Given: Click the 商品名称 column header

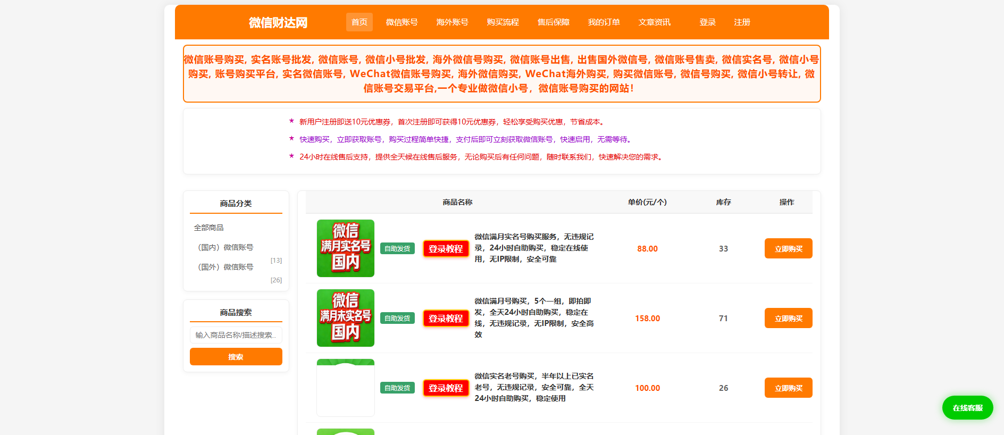Looking at the screenshot, I should click(x=457, y=202).
